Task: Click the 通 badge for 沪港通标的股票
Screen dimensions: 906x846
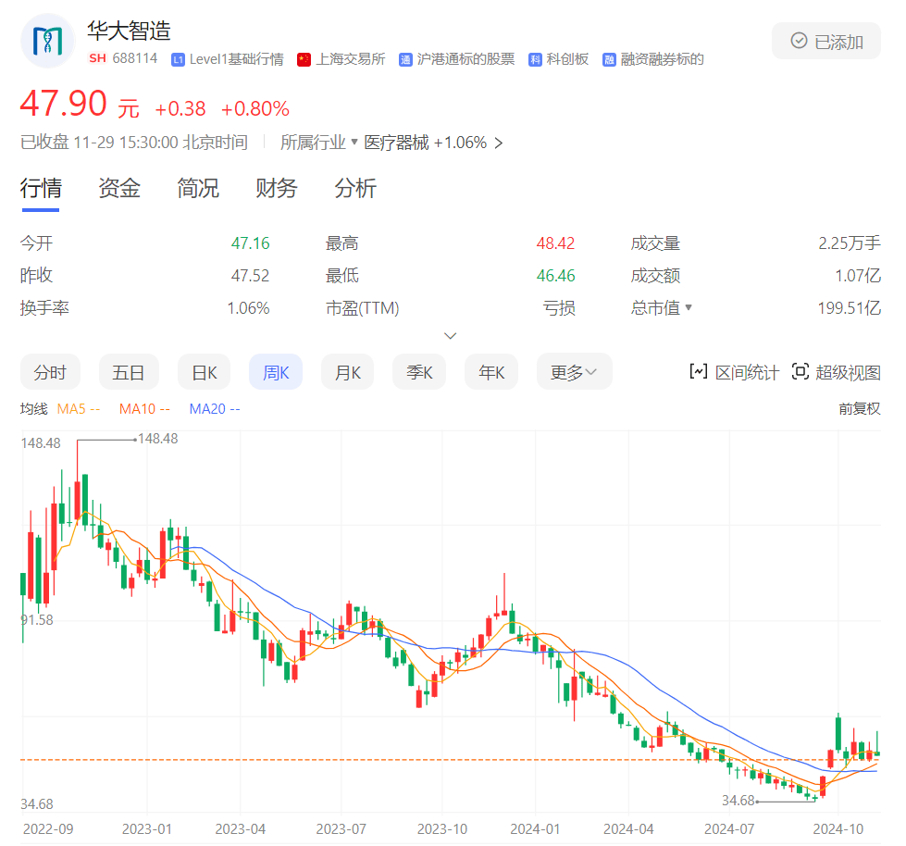Action: click(405, 59)
